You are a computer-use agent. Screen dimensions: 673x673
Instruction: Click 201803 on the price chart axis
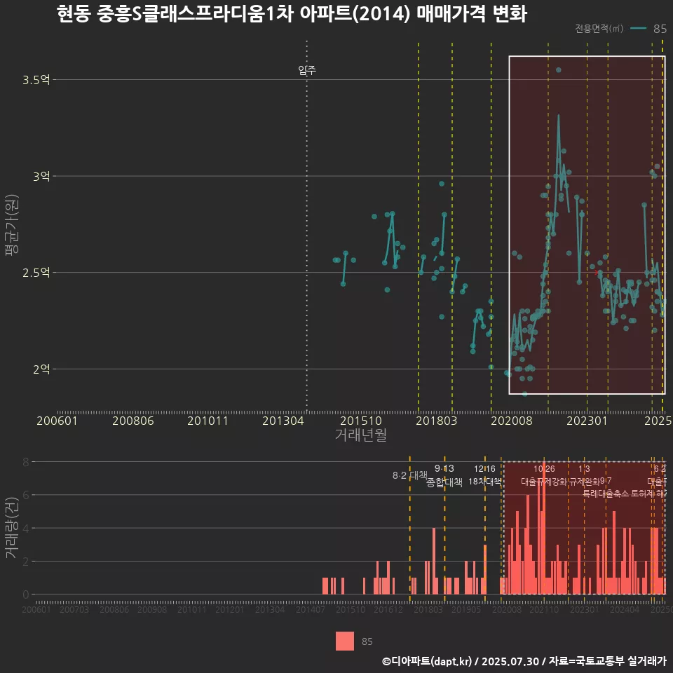(x=437, y=421)
